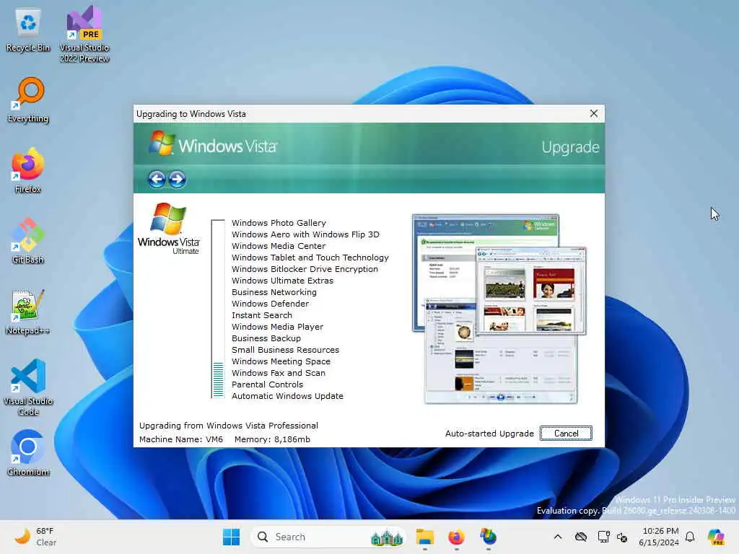The height and width of the screenshot is (554, 739).
Task: Click the Windows Vista Ultimate logo
Action: [169, 229]
